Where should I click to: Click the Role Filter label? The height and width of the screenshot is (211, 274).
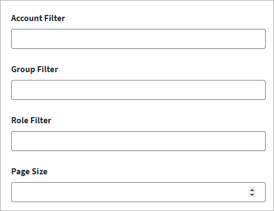pos(31,120)
